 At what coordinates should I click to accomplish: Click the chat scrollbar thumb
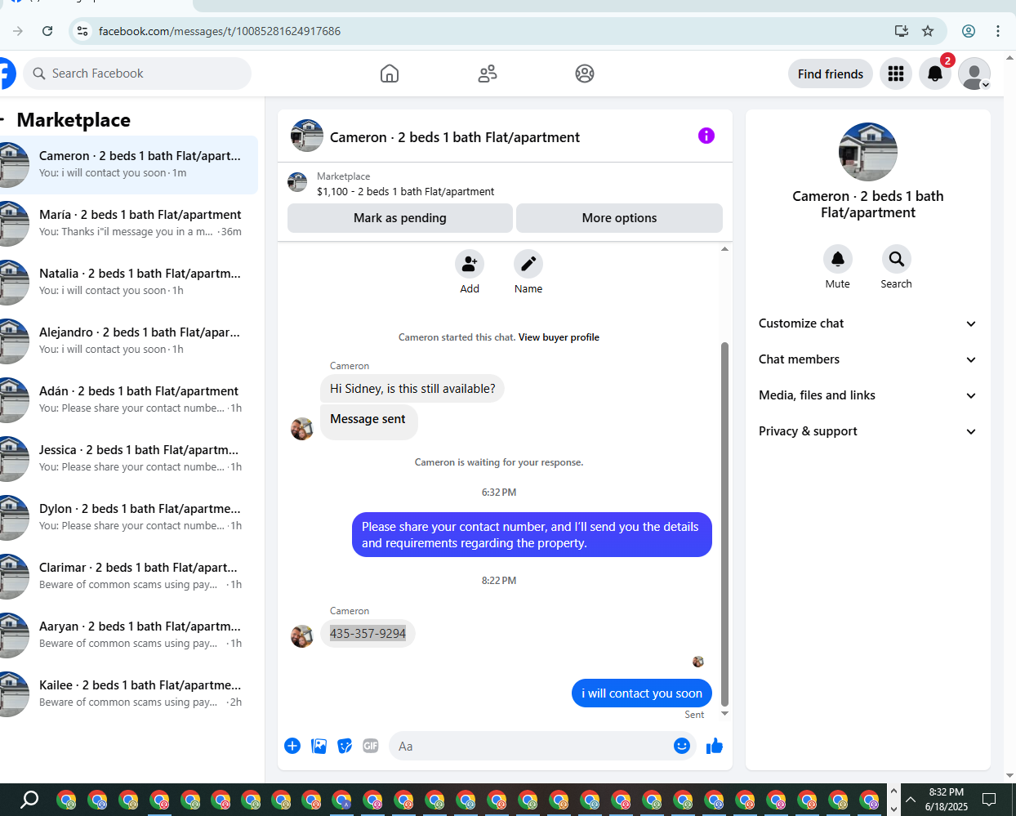724,523
